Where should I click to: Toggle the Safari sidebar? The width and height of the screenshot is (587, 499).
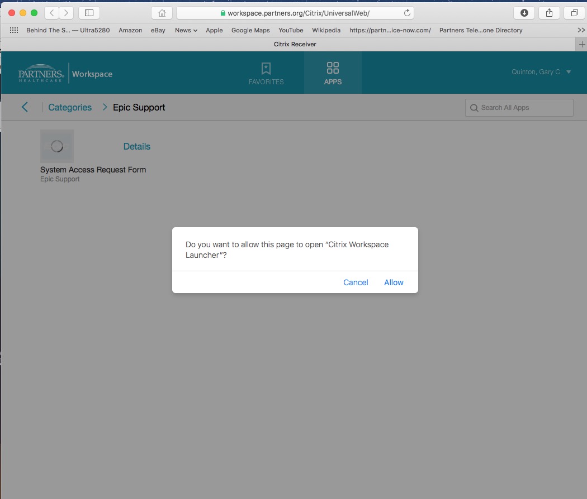point(89,13)
